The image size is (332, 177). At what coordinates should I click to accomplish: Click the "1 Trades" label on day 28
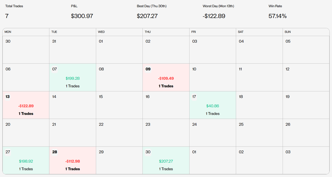pyautogui.click(x=72, y=169)
